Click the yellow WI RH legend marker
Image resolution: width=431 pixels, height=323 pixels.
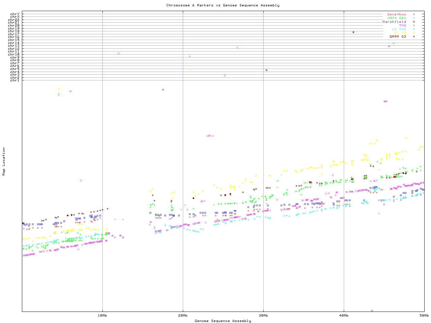414,33
